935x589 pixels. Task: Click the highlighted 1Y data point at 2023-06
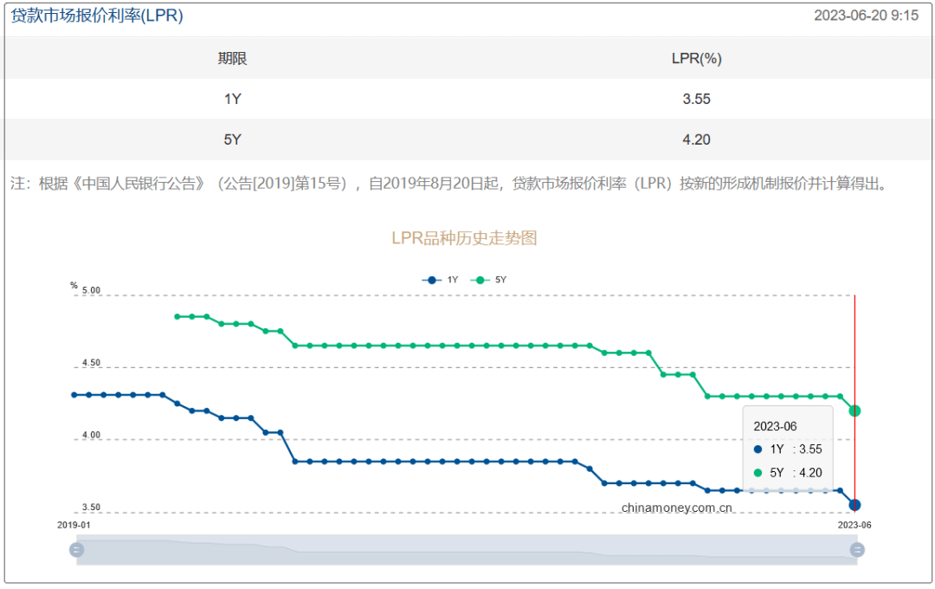(854, 505)
